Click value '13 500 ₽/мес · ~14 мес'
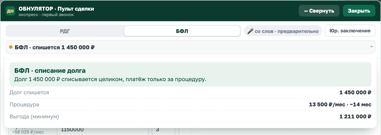 pyautogui.click(x=340, y=105)
